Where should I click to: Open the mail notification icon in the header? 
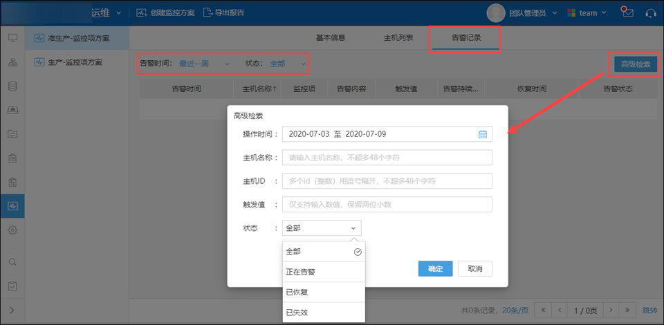point(627,12)
